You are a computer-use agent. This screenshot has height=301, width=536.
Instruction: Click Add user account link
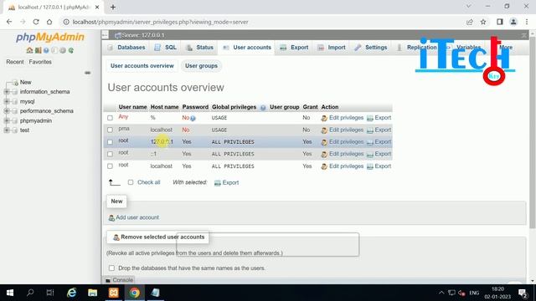click(x=137, y=217)
